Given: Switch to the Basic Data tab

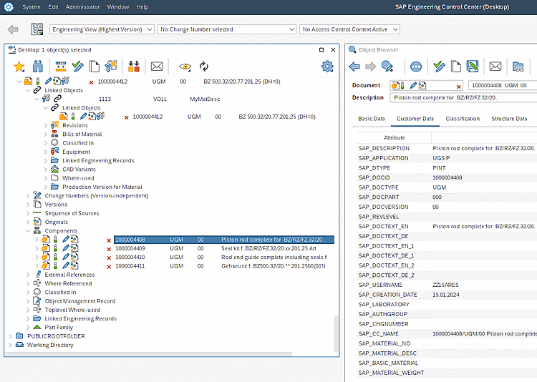Looking at the screenshot, I should click(x=372, y=119).
